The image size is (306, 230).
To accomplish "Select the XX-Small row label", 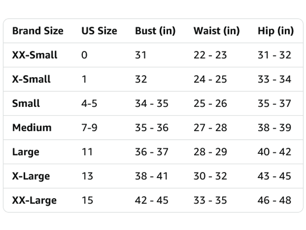I will (35, 55).
